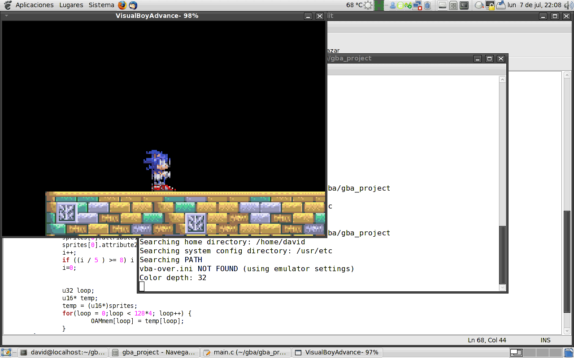
Task: Click the hibernate sleep icon in the panel
Action: tap(500, 5)
